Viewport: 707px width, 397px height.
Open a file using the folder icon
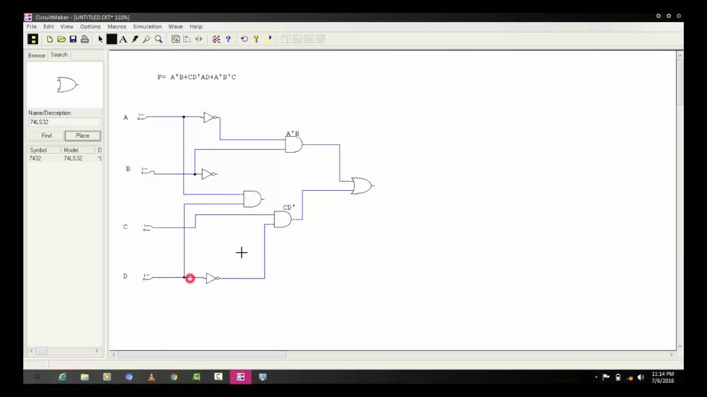coord(61,39)
